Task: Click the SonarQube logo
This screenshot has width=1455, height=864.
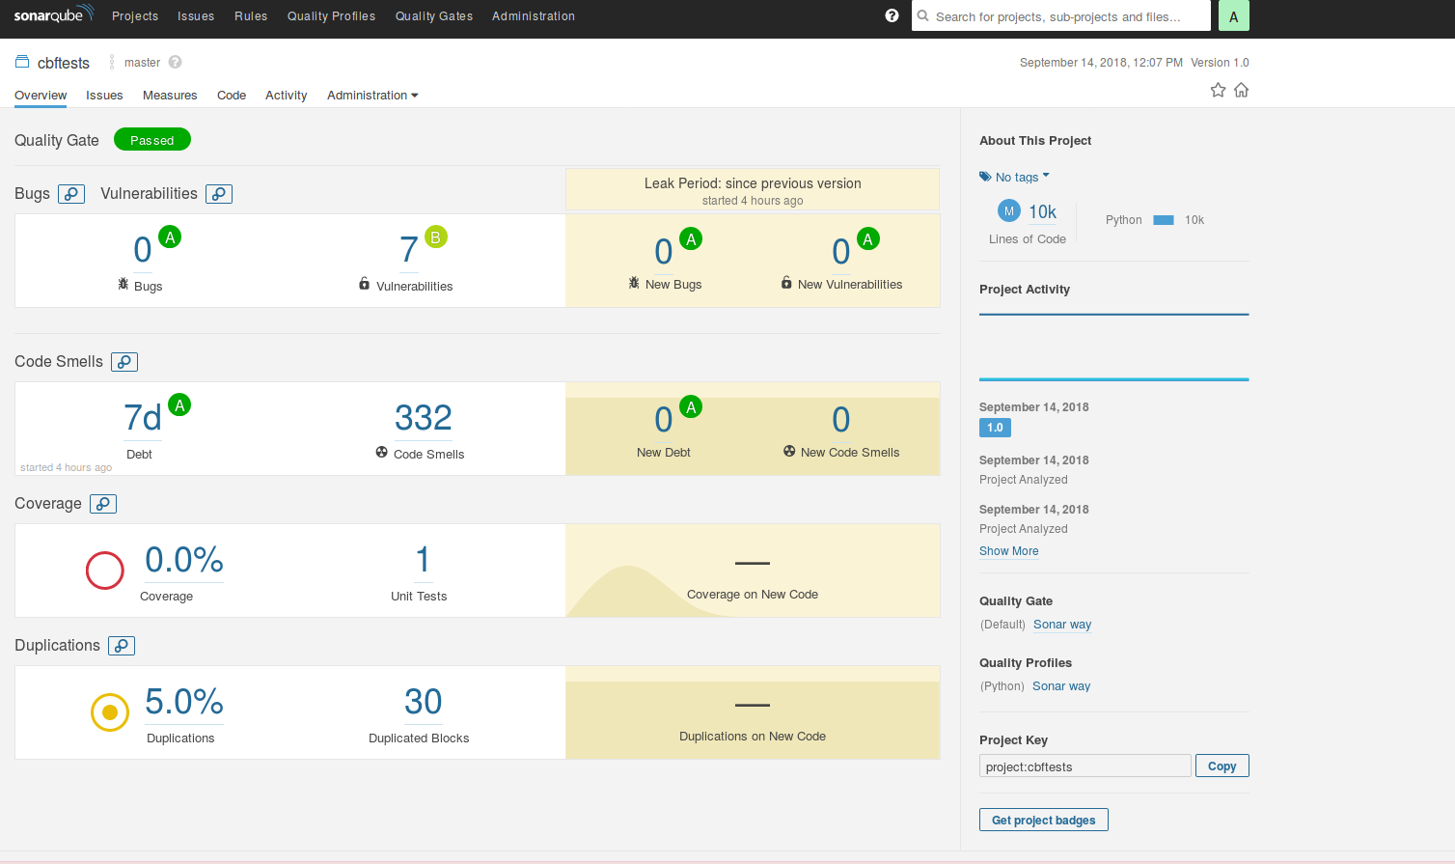Action: click(53, 15)
